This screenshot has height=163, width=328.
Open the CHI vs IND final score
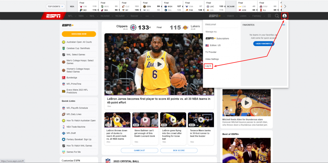point(88,6)
